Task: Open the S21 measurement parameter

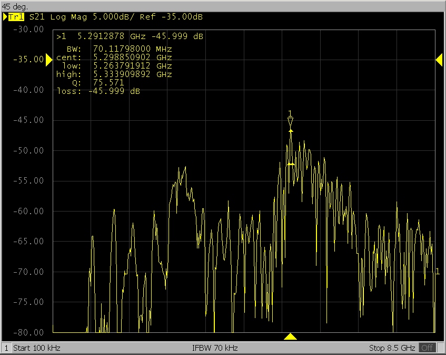Action: click(37, 17)
